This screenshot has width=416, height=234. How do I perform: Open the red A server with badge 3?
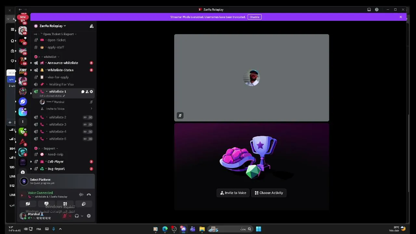click(x=23, y=141)
